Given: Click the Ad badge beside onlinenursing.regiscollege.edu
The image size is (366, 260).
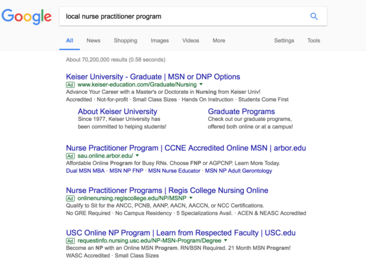Looking at the screenshot, I should point(70,198).
